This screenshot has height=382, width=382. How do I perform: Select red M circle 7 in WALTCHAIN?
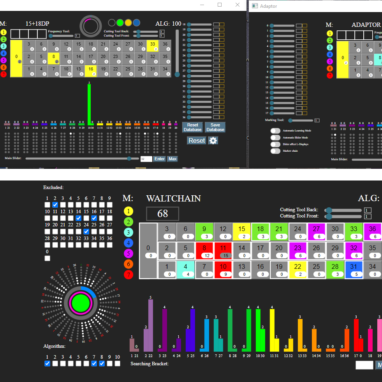(128, 275)
